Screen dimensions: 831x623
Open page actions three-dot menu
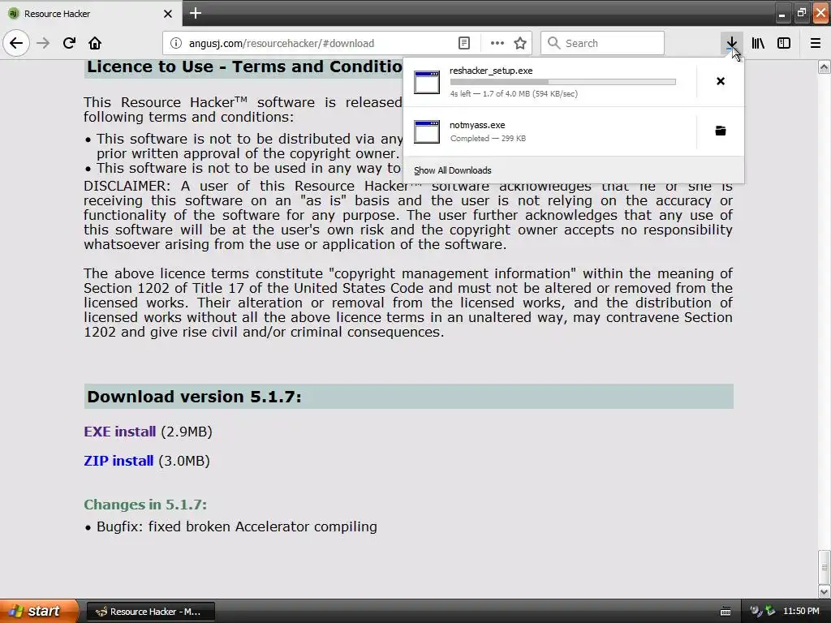point(497,43)
